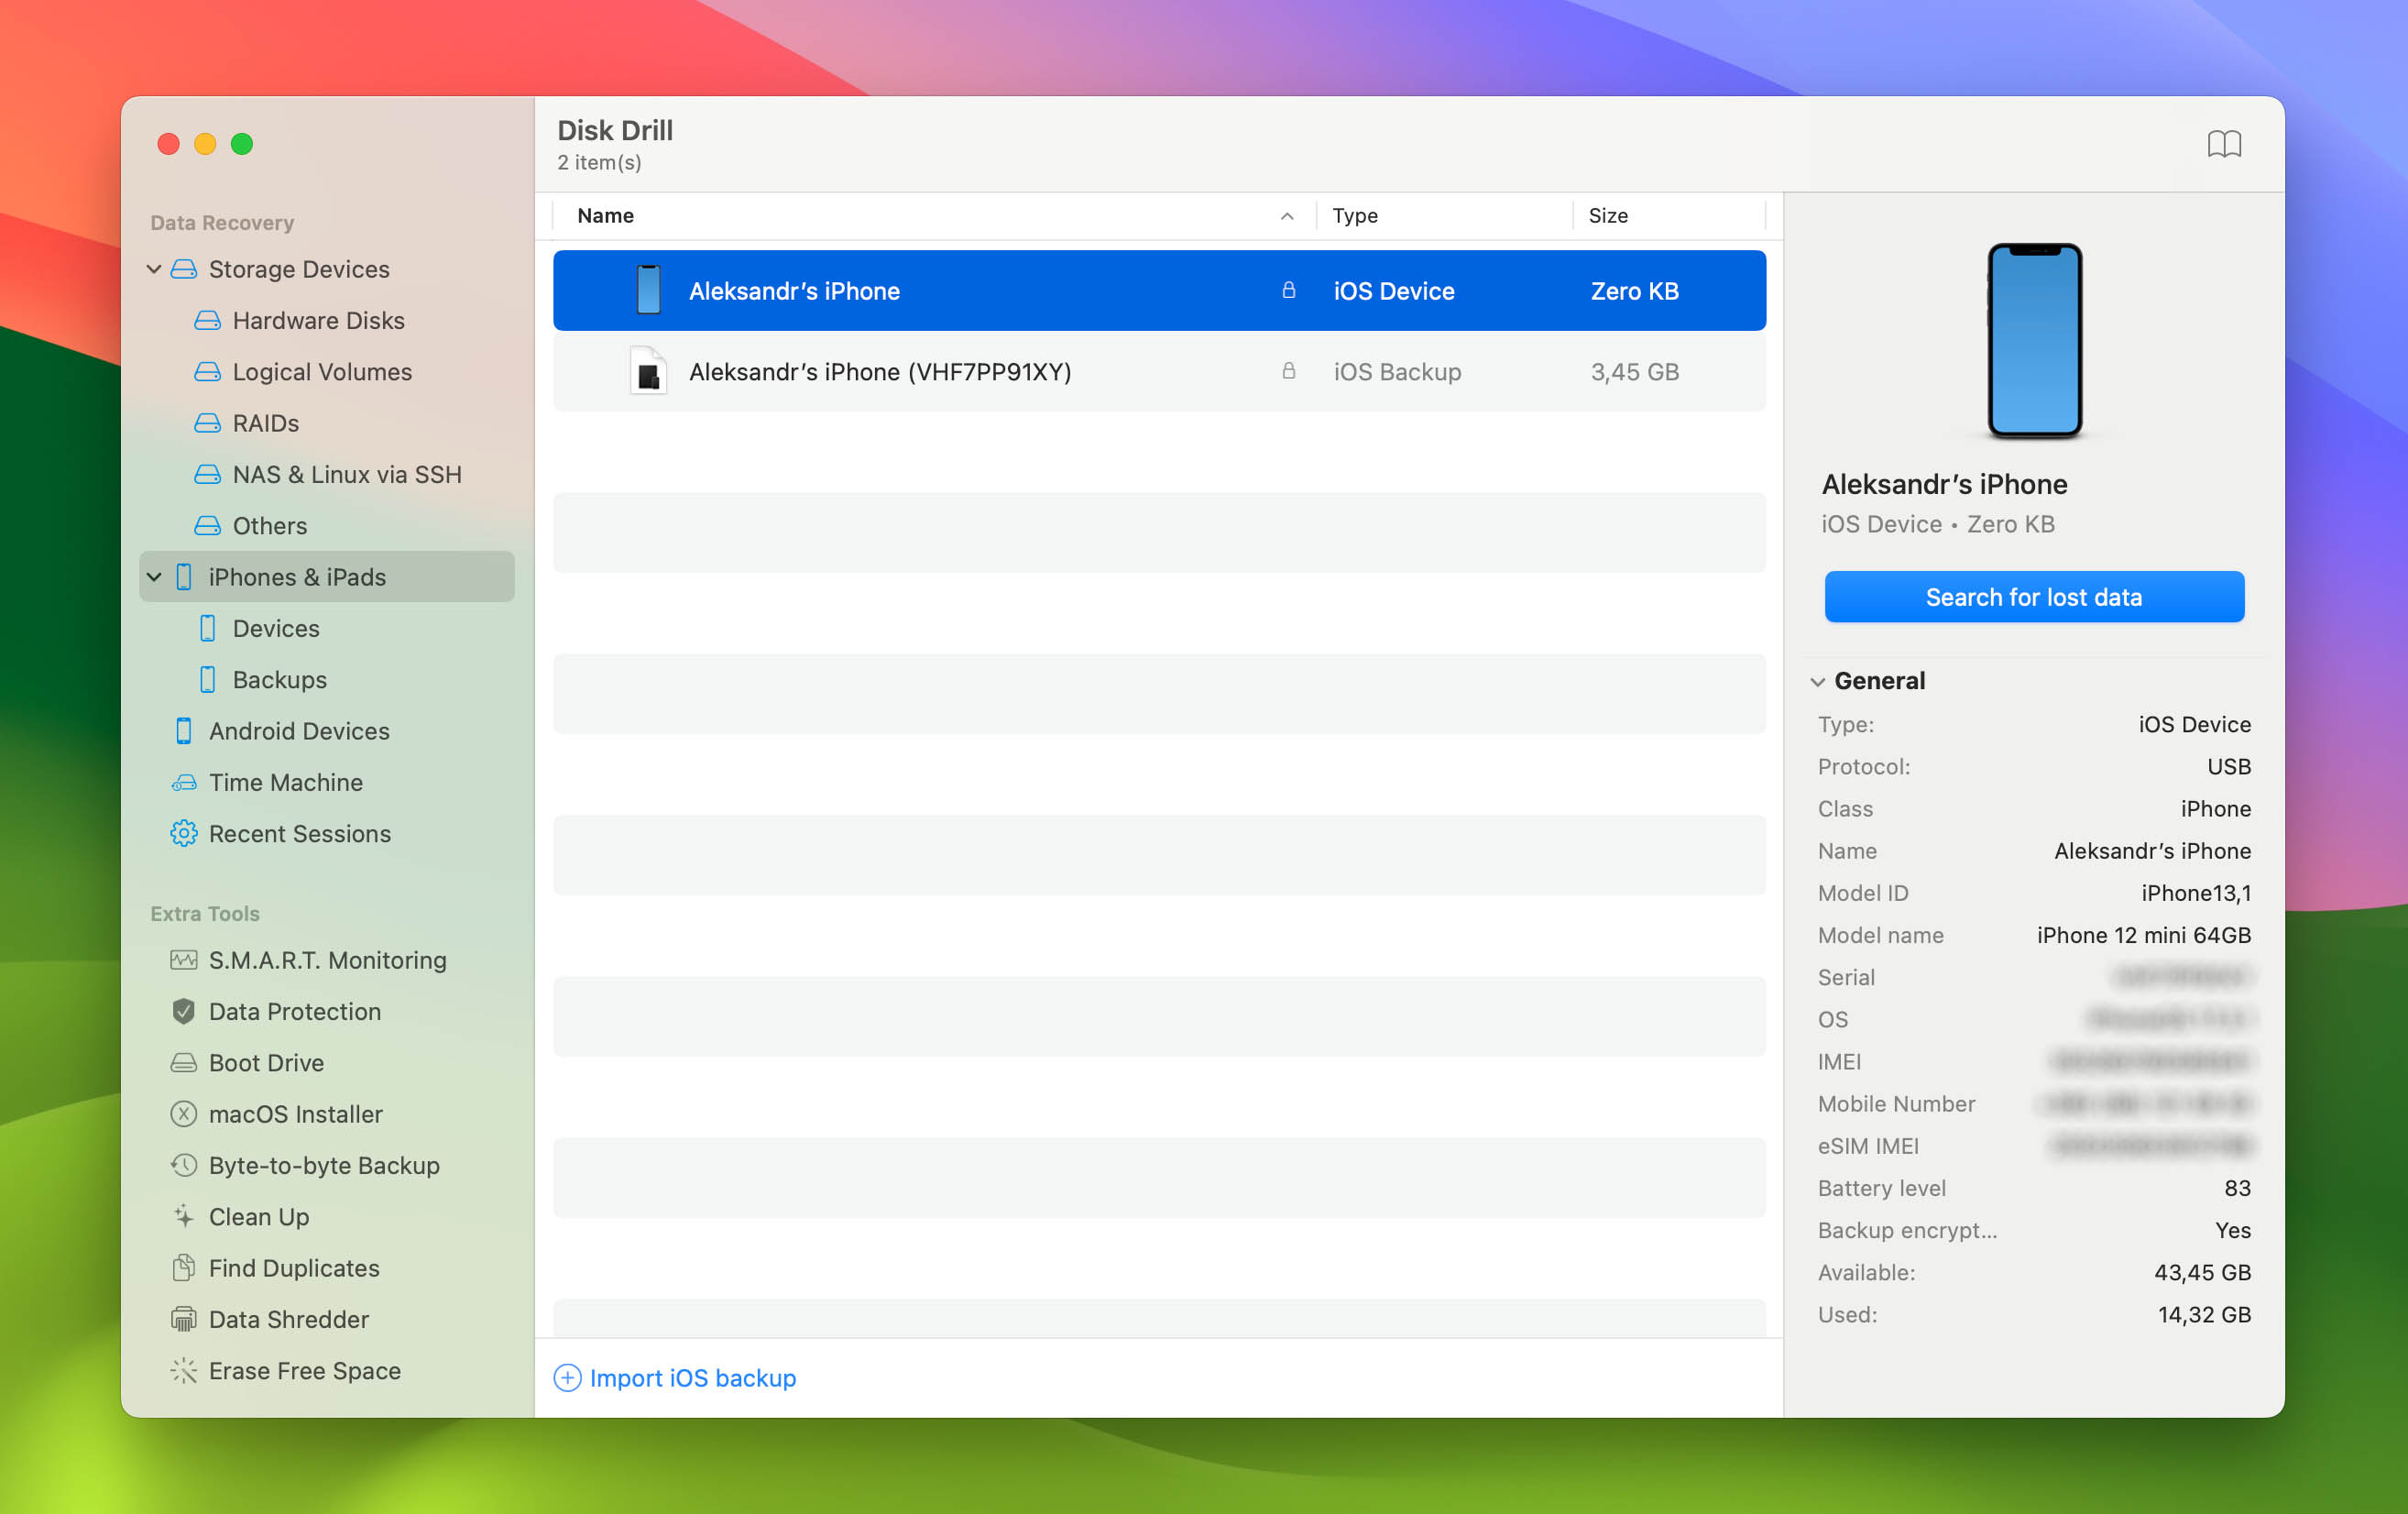The width and height of the screenshot is (2408, 1514).
Task: Expand the General info section
Action: (1821, 680)
